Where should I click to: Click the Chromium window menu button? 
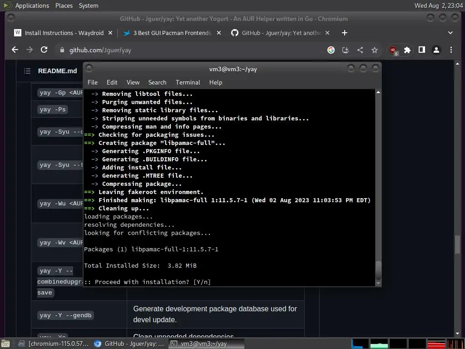pyautogui.click(x=11, y=18)
